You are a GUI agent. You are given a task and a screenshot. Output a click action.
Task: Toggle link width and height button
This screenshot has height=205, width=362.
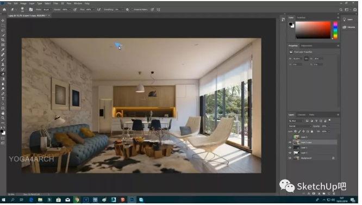point(306,59)
